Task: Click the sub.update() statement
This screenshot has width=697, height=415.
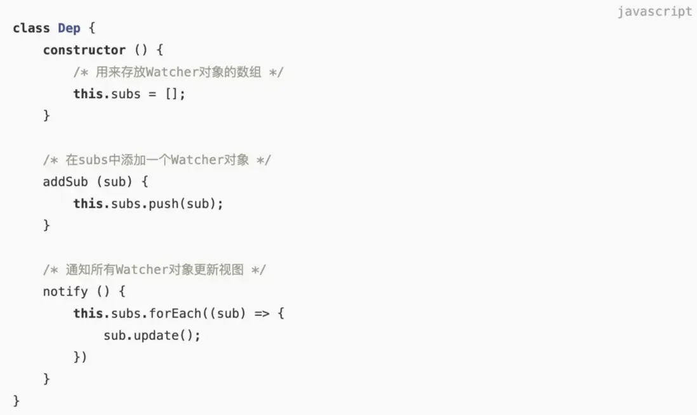Action: pos(152,336)
